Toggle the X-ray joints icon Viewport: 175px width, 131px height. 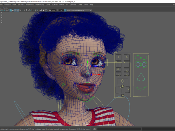[x=46, y=10]
